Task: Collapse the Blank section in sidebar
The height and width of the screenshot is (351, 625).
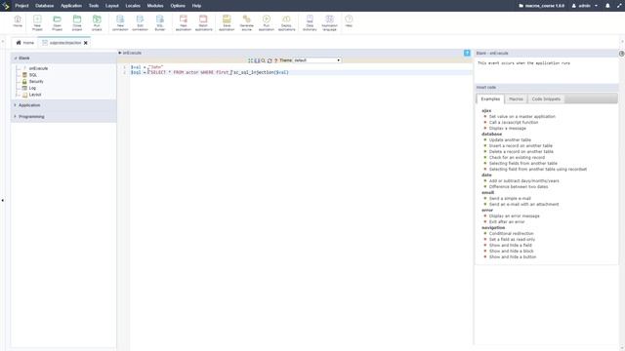Action: 63,58
